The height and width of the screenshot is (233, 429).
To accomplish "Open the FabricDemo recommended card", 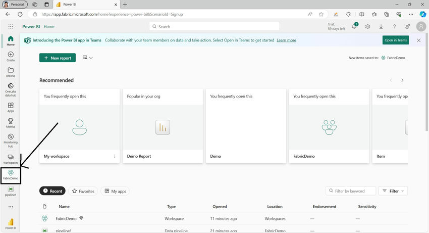I will click(x=329, y=126).
